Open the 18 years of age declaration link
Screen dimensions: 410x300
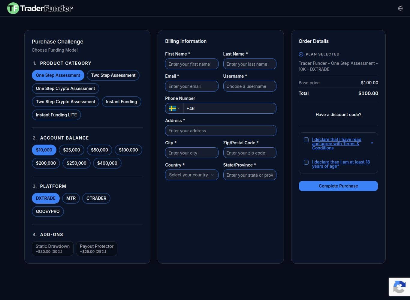pyautogui.click(x=341, y=164)
